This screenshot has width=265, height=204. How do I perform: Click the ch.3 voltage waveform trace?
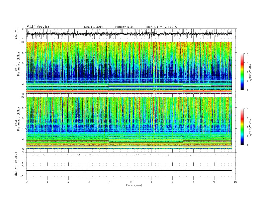coord(129,155)
